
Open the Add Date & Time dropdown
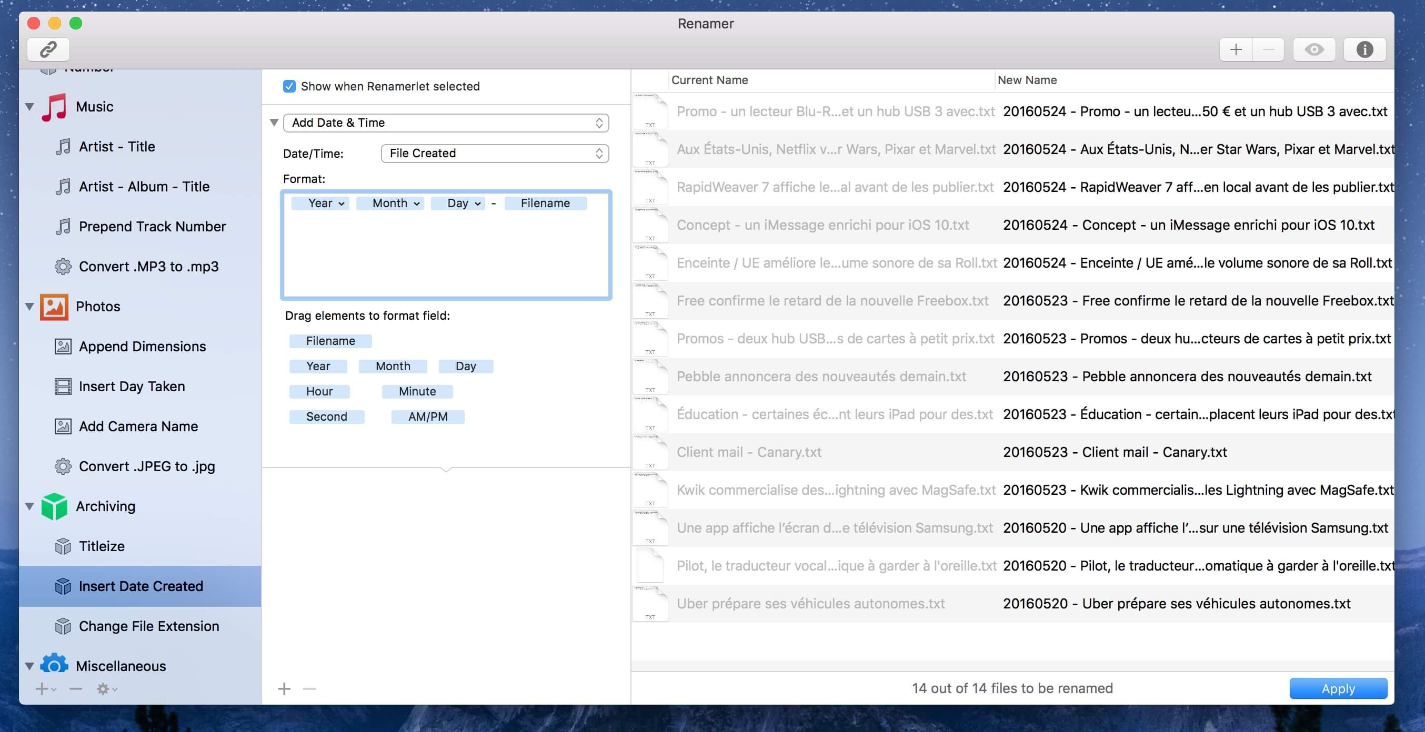(446, 123)
